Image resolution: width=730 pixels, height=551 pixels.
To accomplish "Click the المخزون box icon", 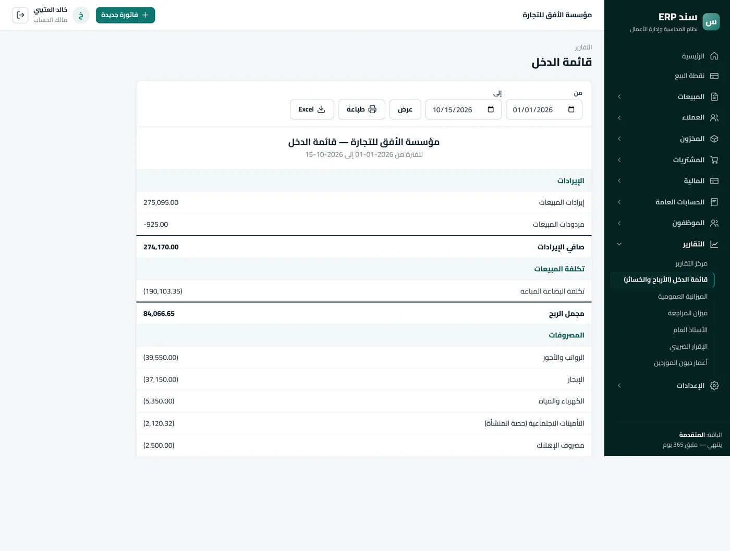I will point(714,139).
